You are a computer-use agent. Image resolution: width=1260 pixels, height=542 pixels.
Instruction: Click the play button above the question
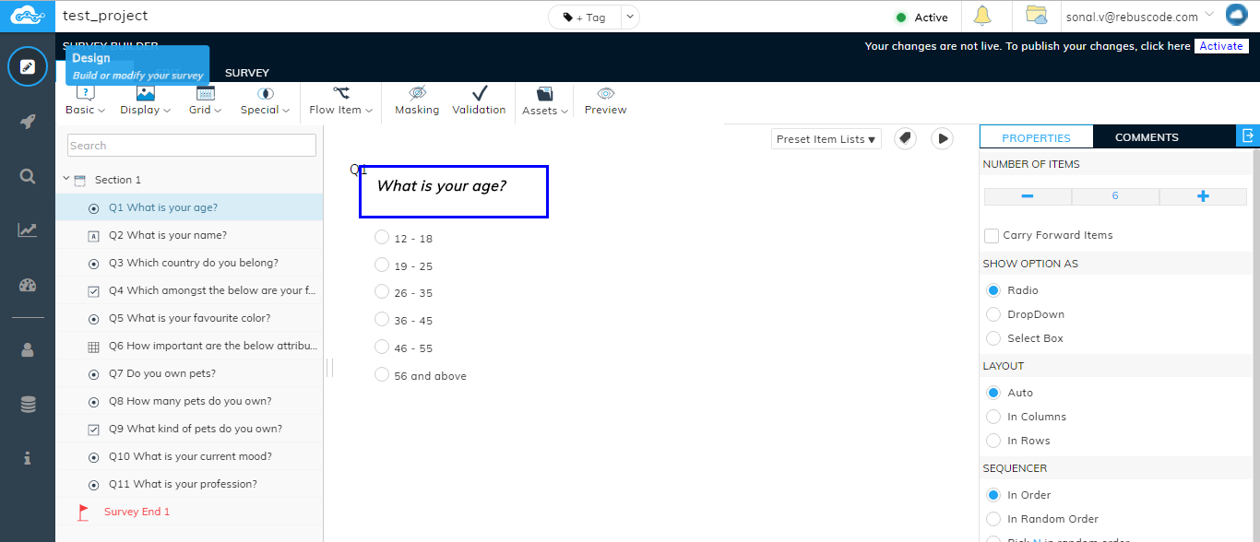[942, 138]
